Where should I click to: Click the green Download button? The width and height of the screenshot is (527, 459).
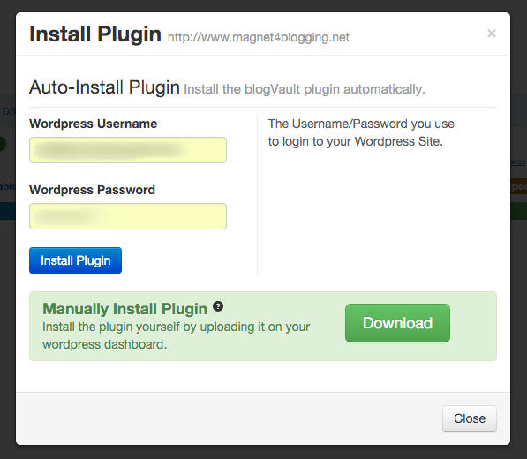tap(397, 323)
